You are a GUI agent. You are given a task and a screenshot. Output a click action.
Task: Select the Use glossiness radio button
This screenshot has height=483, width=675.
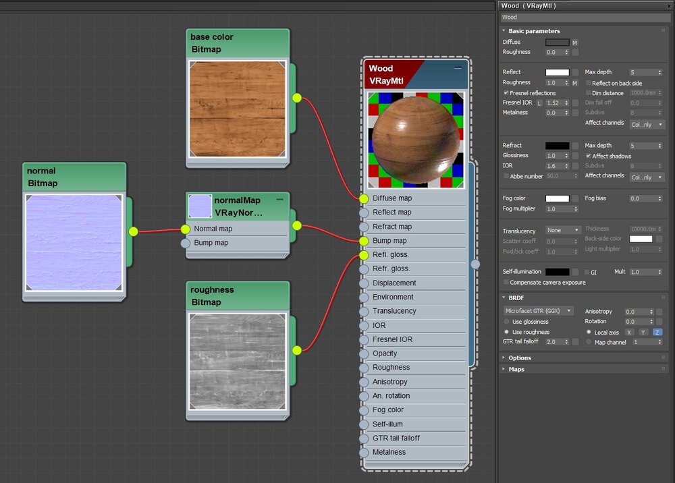(x=507, y=322)
